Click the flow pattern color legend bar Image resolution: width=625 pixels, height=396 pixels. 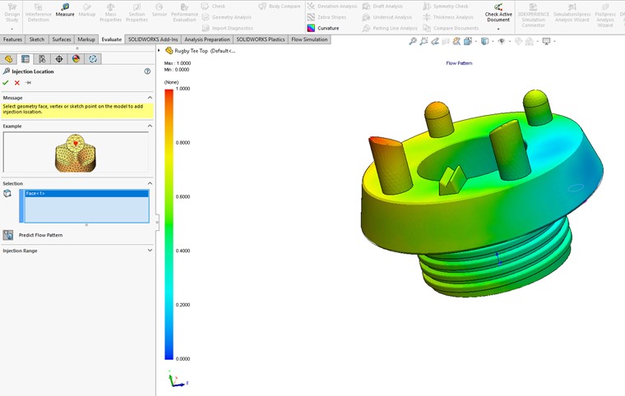coord(169,223)
